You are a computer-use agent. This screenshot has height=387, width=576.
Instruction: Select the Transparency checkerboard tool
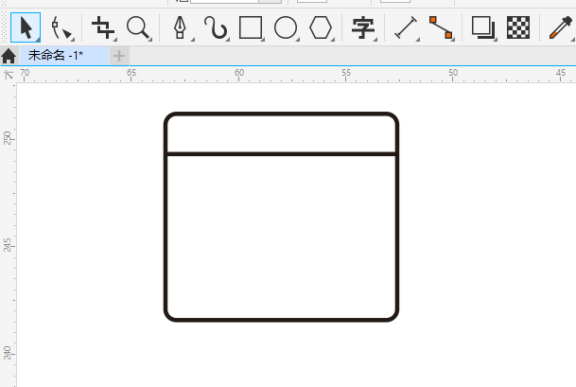pos(518,27)
